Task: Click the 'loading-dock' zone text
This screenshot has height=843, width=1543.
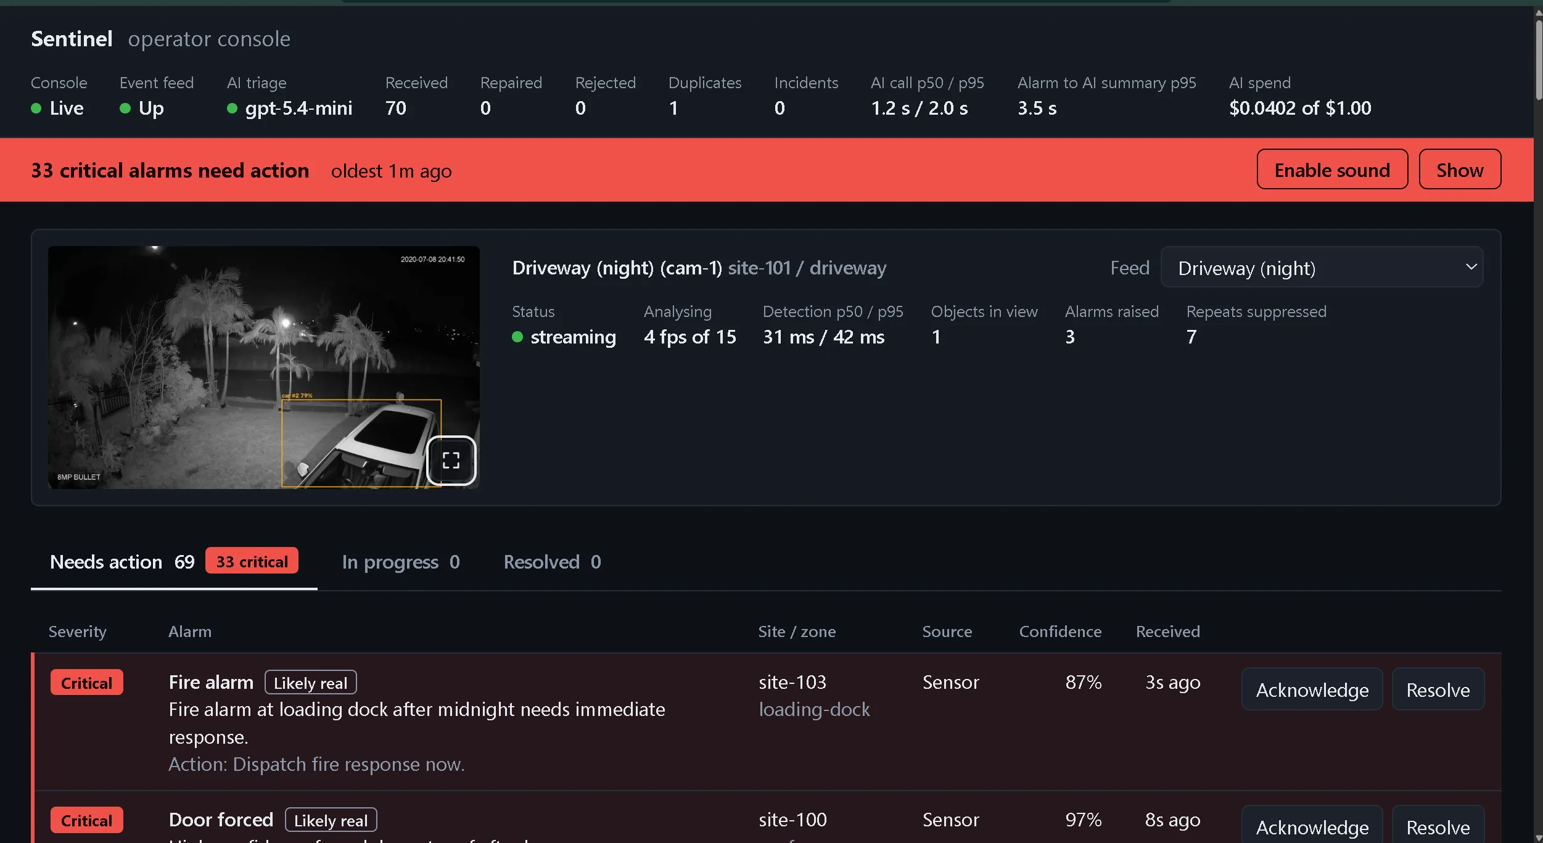Action: point(814,709)
